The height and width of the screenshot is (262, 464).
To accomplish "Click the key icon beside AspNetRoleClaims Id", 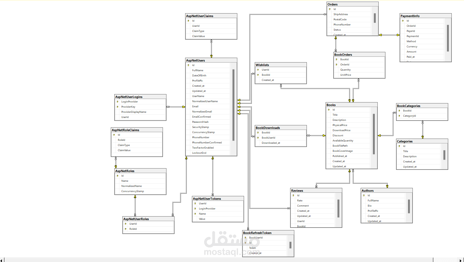I will 114,135.
